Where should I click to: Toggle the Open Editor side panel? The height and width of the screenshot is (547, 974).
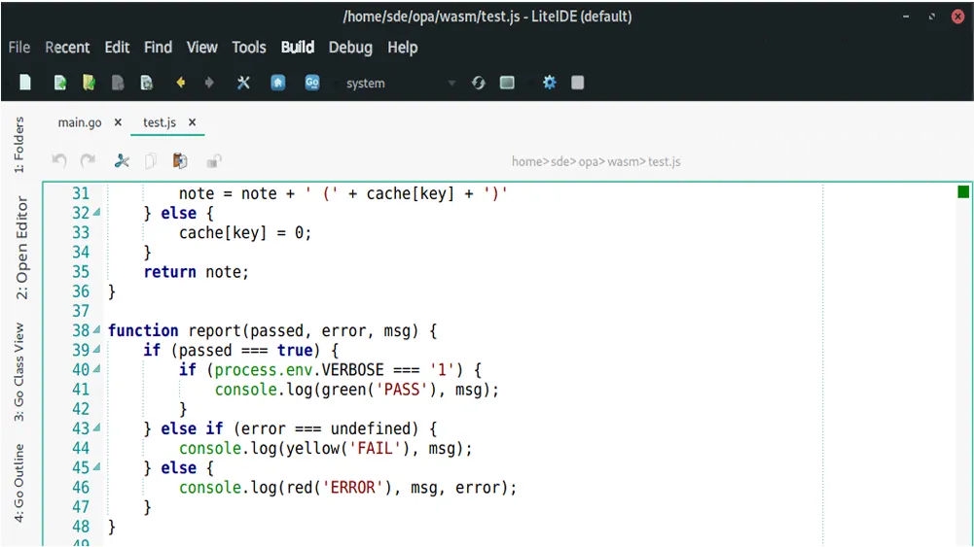(21, 248)
